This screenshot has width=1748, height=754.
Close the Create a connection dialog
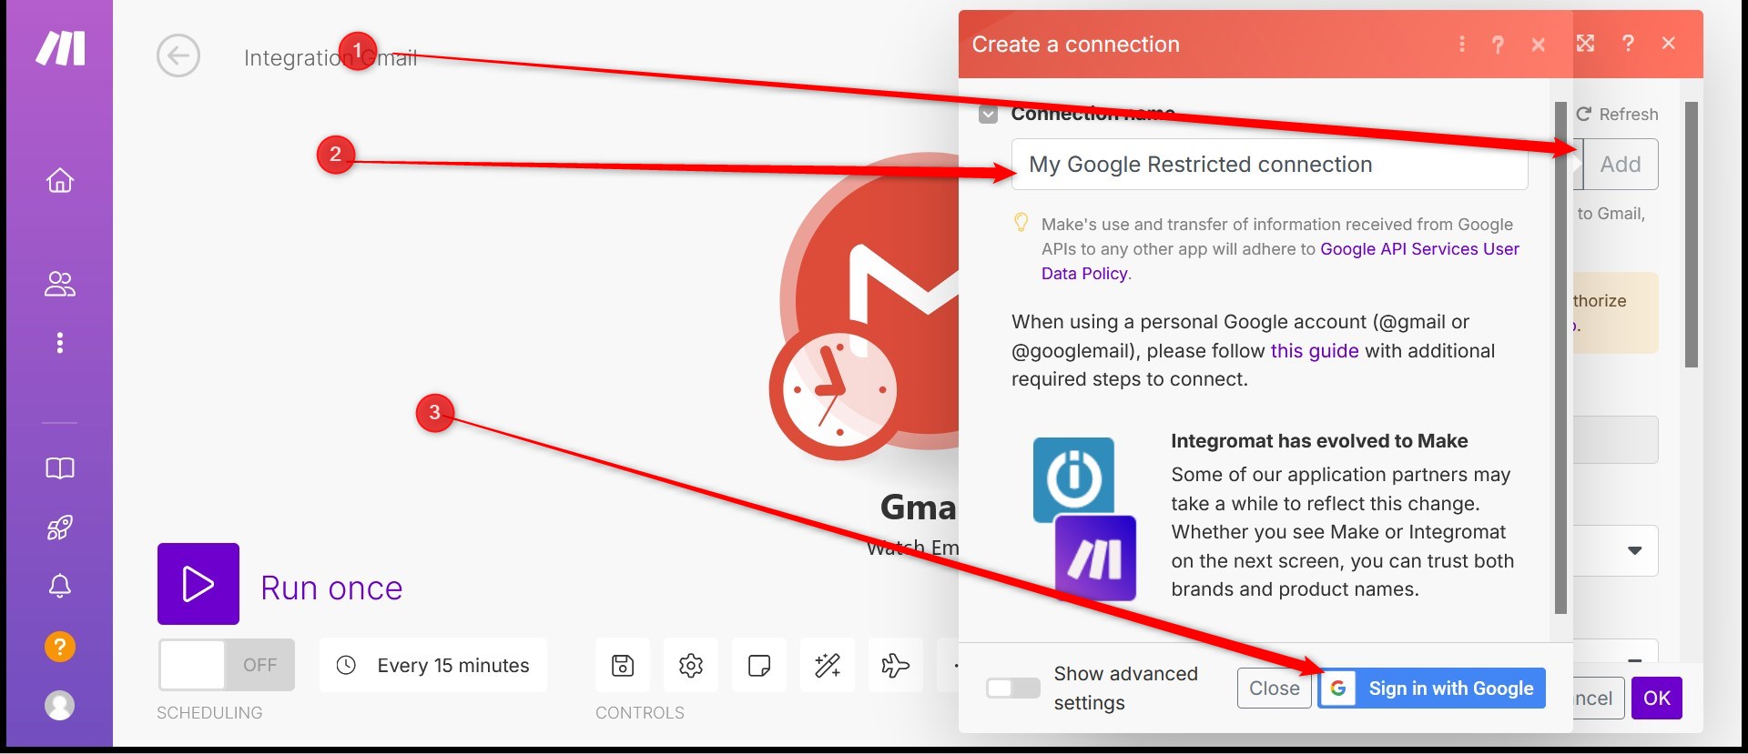(1539, 45)
